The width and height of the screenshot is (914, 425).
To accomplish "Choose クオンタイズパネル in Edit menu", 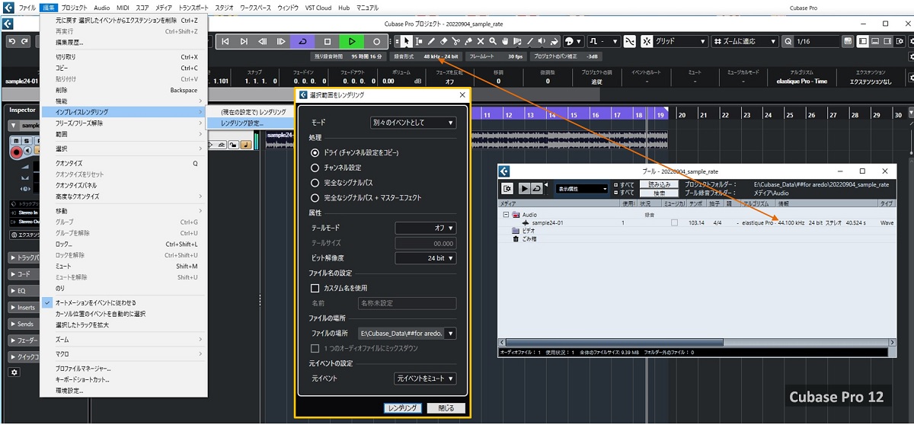I will pyautogui.click(x=123, y=185).
